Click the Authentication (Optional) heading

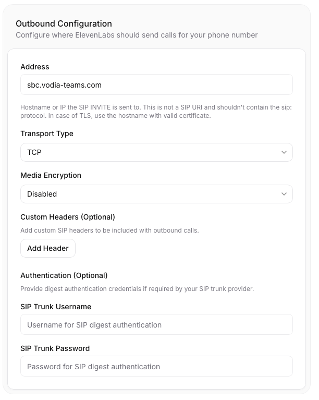(64, 275)
